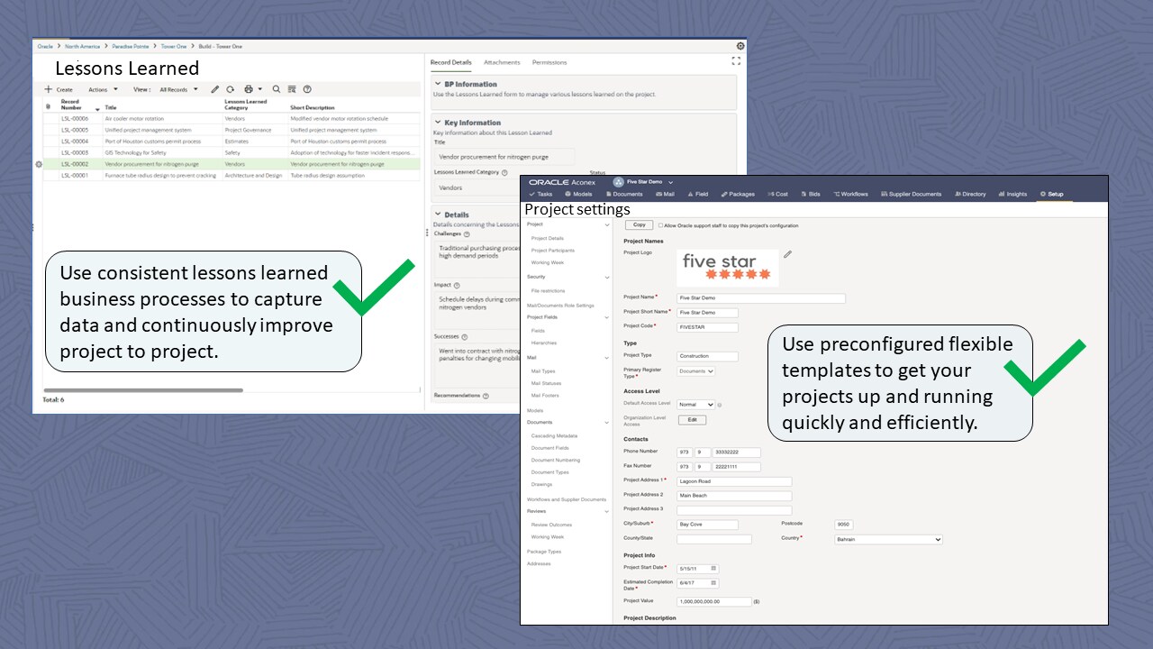Open the Country dropdown showing Bahrain
Viewport: 1153px width, 649px height.
[x=888, y=539]
